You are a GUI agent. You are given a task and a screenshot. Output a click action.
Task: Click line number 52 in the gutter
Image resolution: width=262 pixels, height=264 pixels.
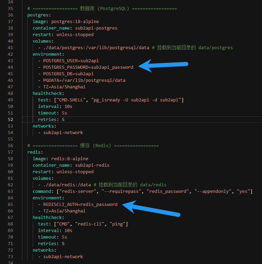pyautogui.click(x=10, y=119)
